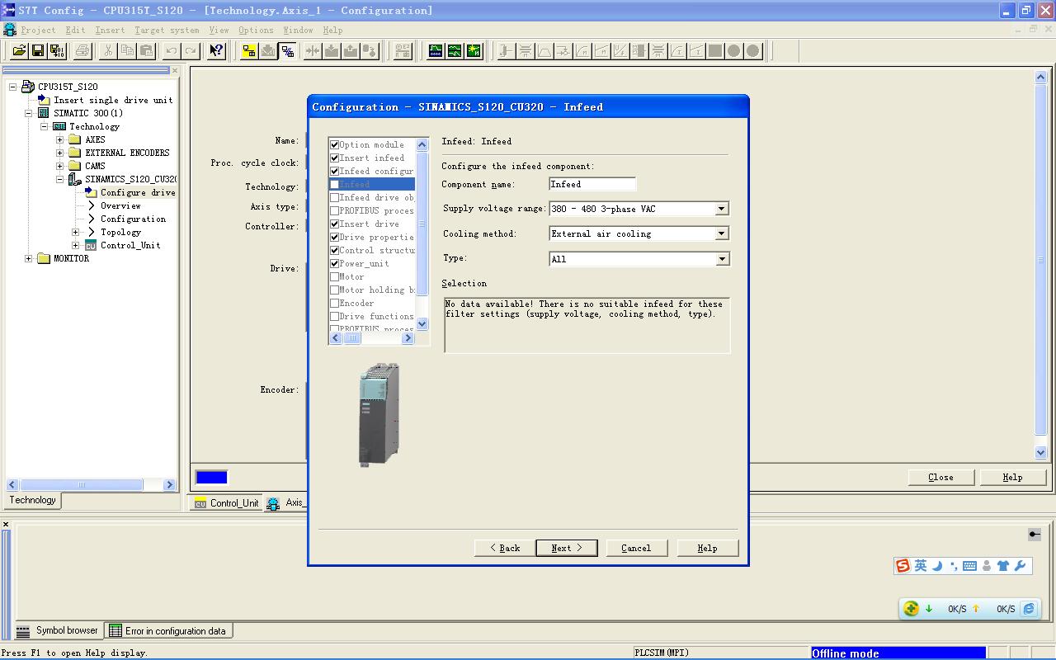1056x660 pixels.
Task: Click the Sogou input method S icon
Action: click(x=903, y=566)
